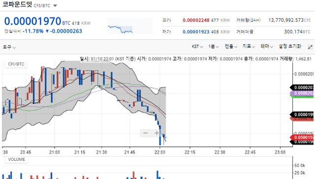Click the fullscreen expand chart icon
This screenshot has width=315, height=179.
[x=310, y=47]
